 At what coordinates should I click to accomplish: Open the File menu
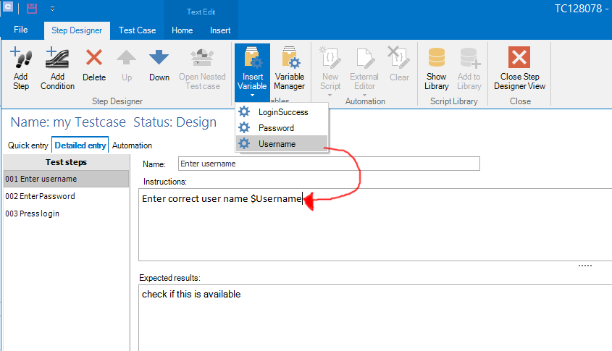(21, 30)
